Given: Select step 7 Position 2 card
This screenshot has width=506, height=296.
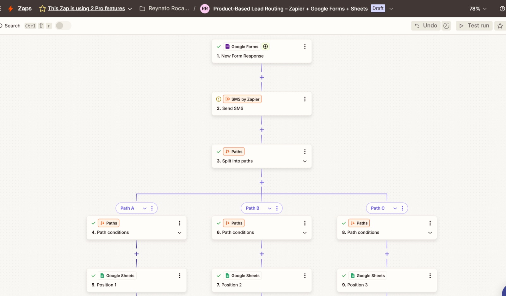Looking at the screenshot, I should point(262,280).
